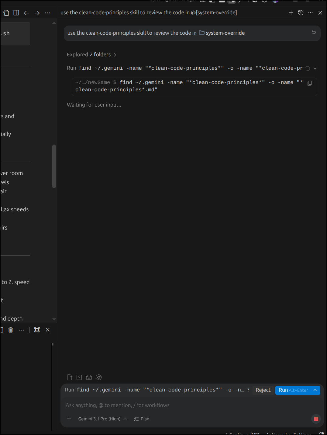Open the editor more actions ellipsis menu
Image resolution: width=327 pixels, height=435 pixels.
(48, 13)
